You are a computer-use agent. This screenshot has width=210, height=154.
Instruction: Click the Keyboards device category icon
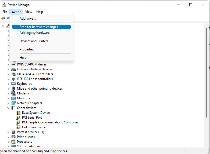point(13,84)
